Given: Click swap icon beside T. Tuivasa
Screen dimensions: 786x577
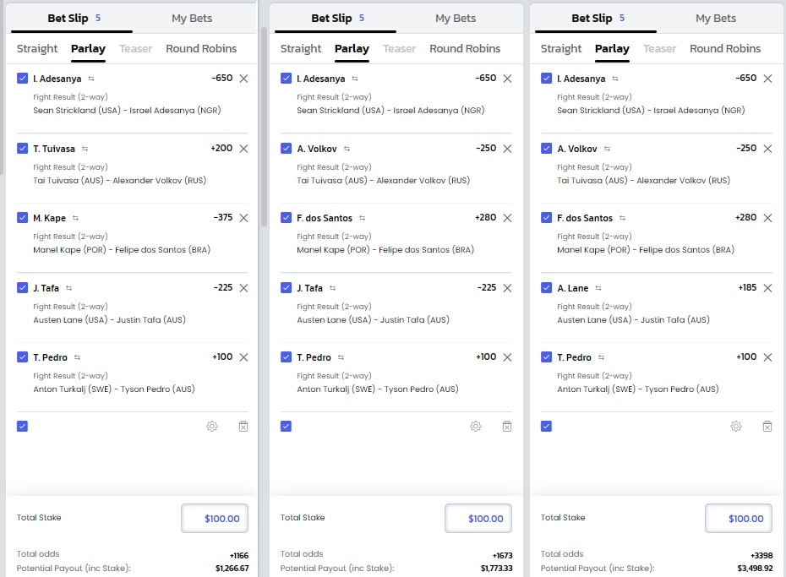Looking at the screenshot, I should (x=85, y=149).
